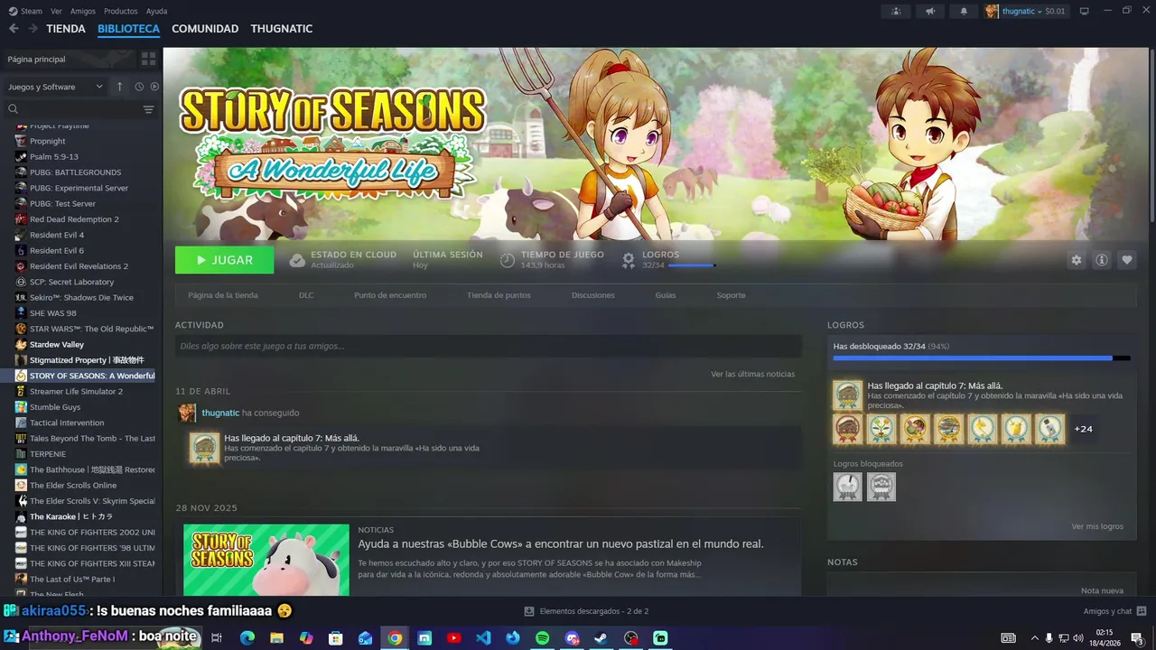
Task: Click the achievements gear icon beside Logros
Action: pyautogui.click(x=629, y=260)
